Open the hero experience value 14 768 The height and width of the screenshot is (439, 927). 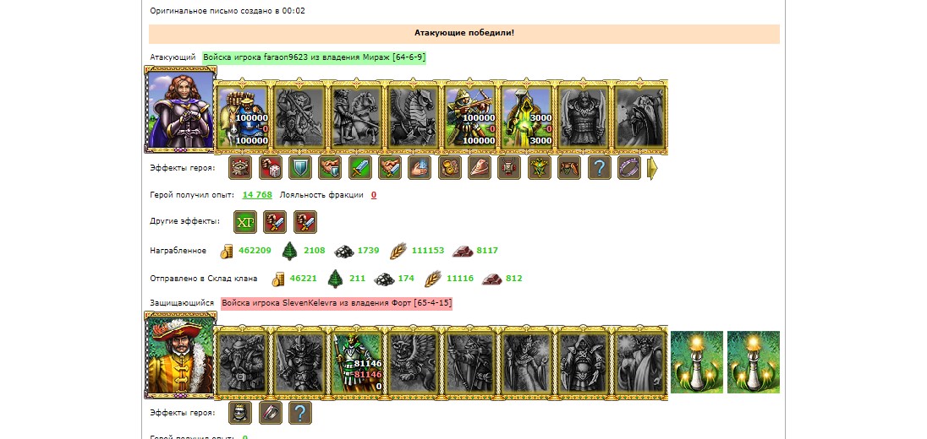pos(257,195)
